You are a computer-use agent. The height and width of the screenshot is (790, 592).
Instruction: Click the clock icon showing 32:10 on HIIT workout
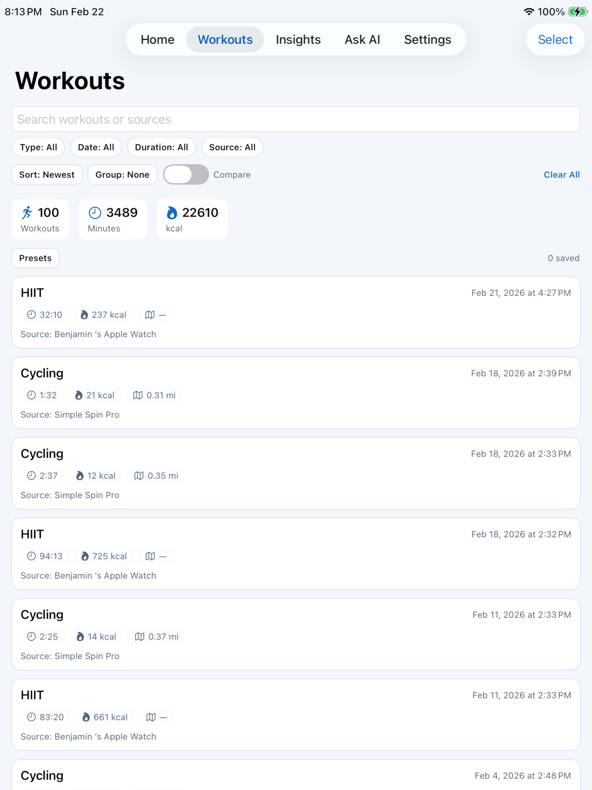(x=31, y=315)
